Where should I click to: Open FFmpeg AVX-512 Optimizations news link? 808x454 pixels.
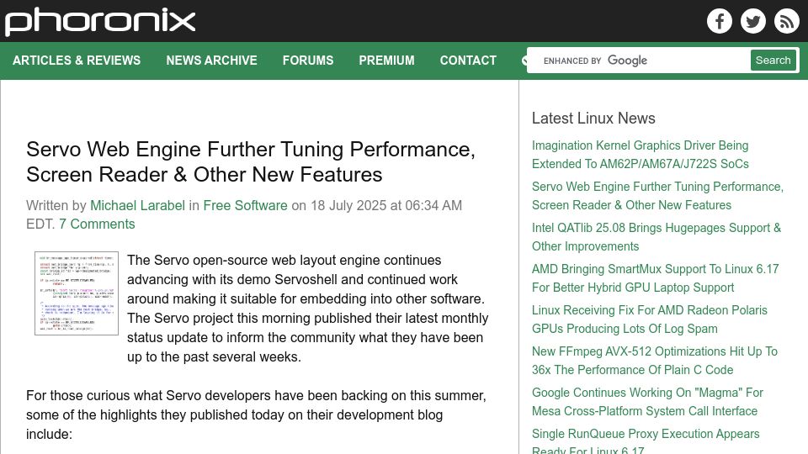coord(655,361)
